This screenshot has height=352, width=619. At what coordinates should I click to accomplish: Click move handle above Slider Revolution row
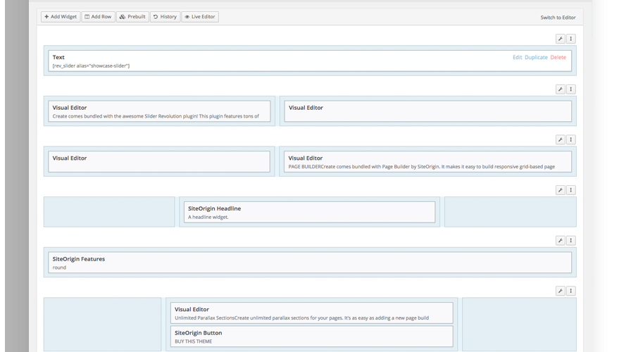click(x=571, y=89)
